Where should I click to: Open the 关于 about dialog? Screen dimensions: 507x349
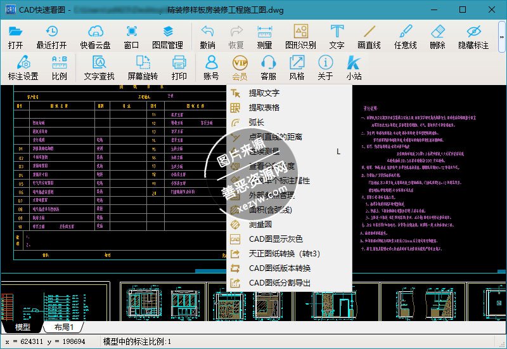point(325,68)
